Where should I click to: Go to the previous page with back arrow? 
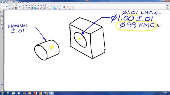[2, 7]
